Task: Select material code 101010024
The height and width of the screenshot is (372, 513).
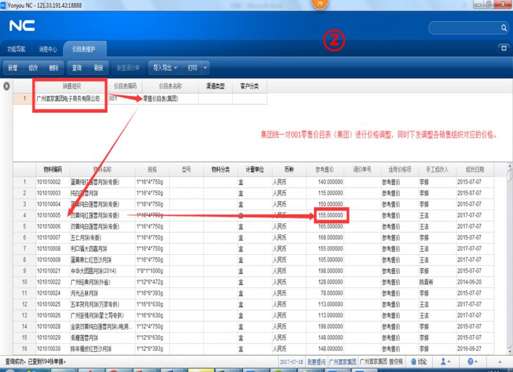Action: 53,293
